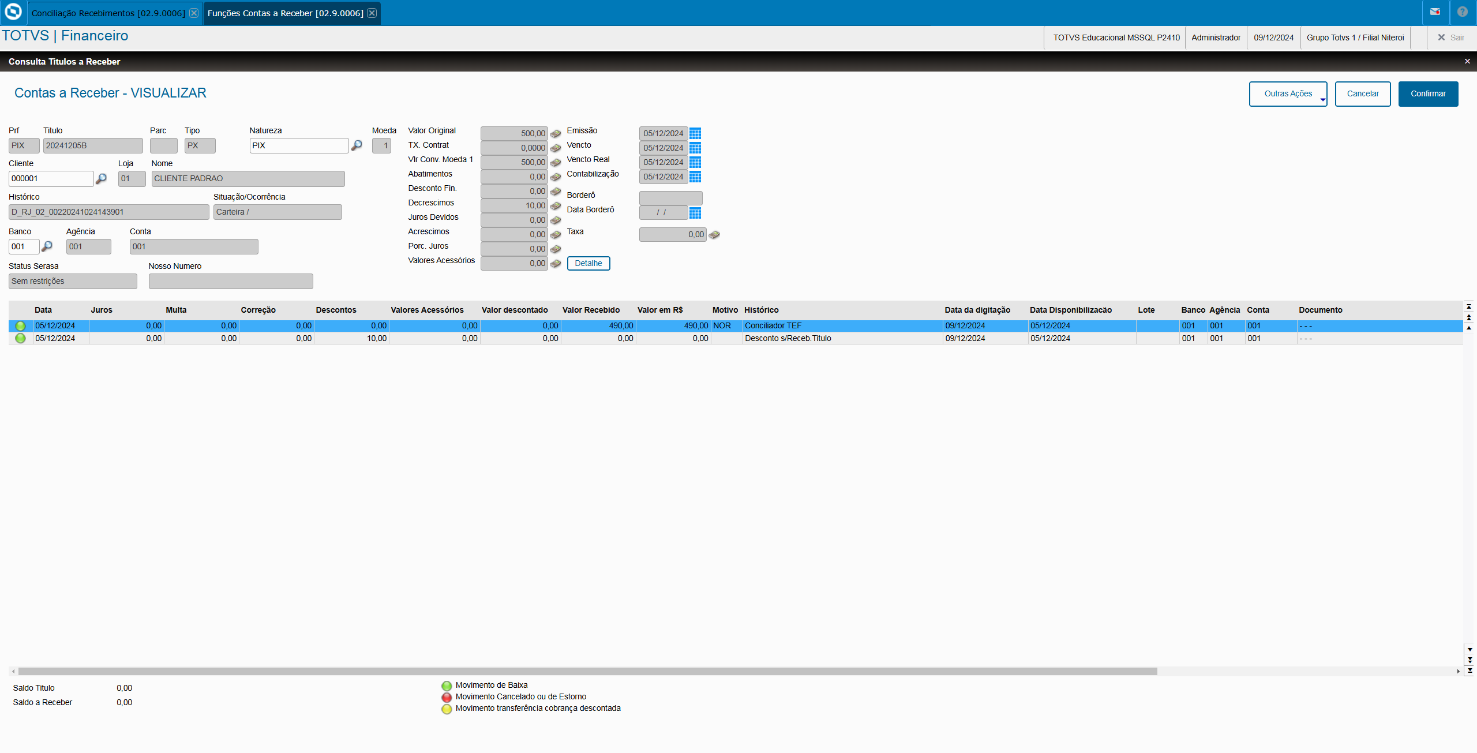Sort grid by Valor Recebido header
1477x753 pixels.
[591, 310]
